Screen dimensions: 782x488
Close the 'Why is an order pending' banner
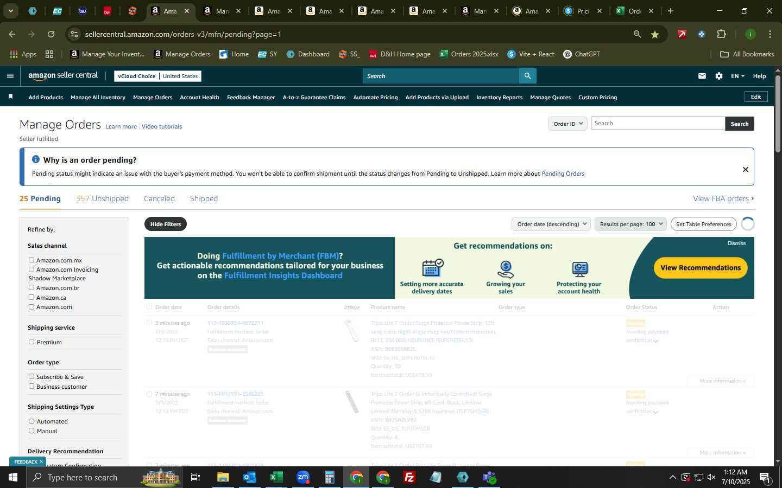pyautogui.click(x=746, y=170)
